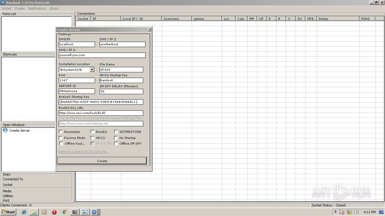Viewport: 385px width, 216px height.
Task: Click the Socket Status : Closed text
Action: click(328, 205)
